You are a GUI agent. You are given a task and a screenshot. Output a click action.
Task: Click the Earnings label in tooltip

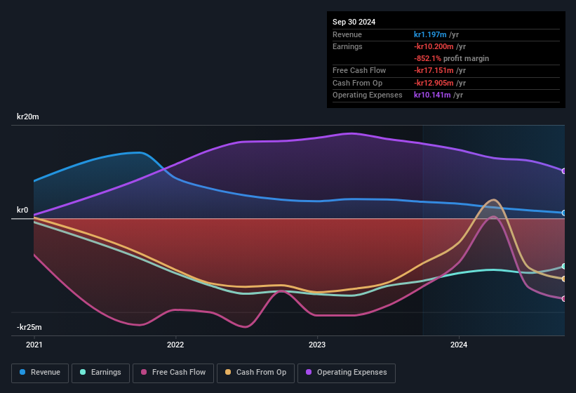(347, 46)
